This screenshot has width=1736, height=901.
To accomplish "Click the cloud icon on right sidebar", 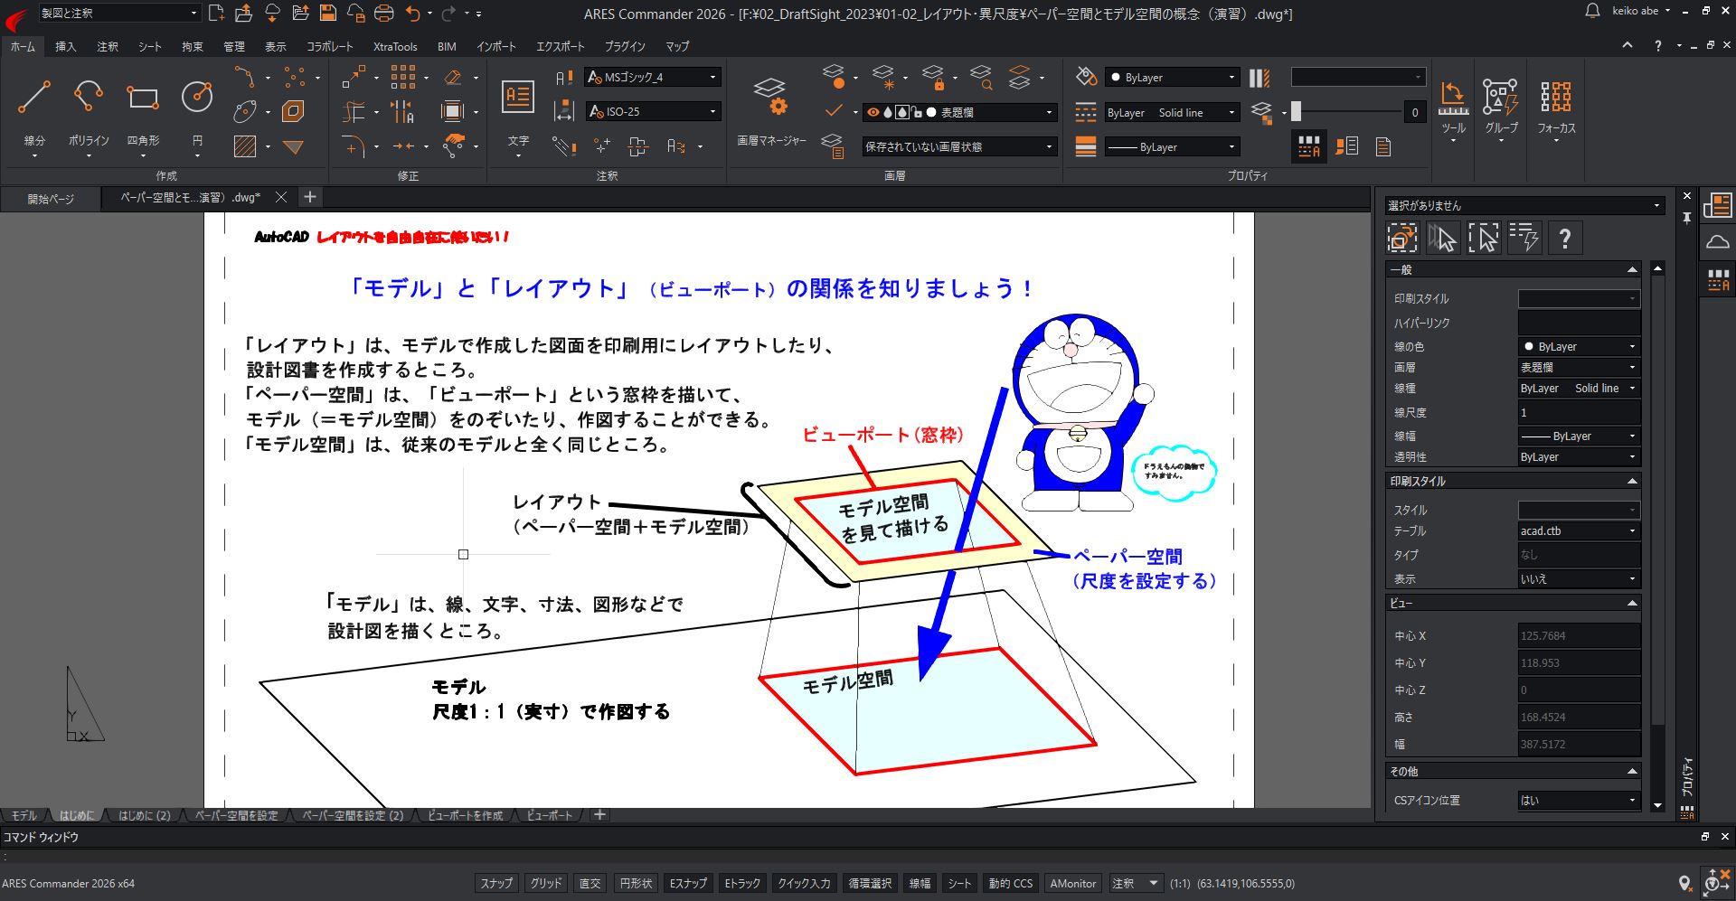I will (1717, 242).
